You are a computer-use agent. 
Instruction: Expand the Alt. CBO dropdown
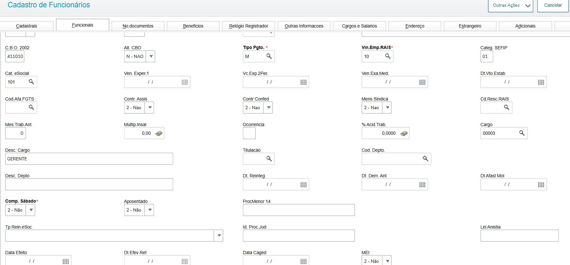[x=151, y=56]
